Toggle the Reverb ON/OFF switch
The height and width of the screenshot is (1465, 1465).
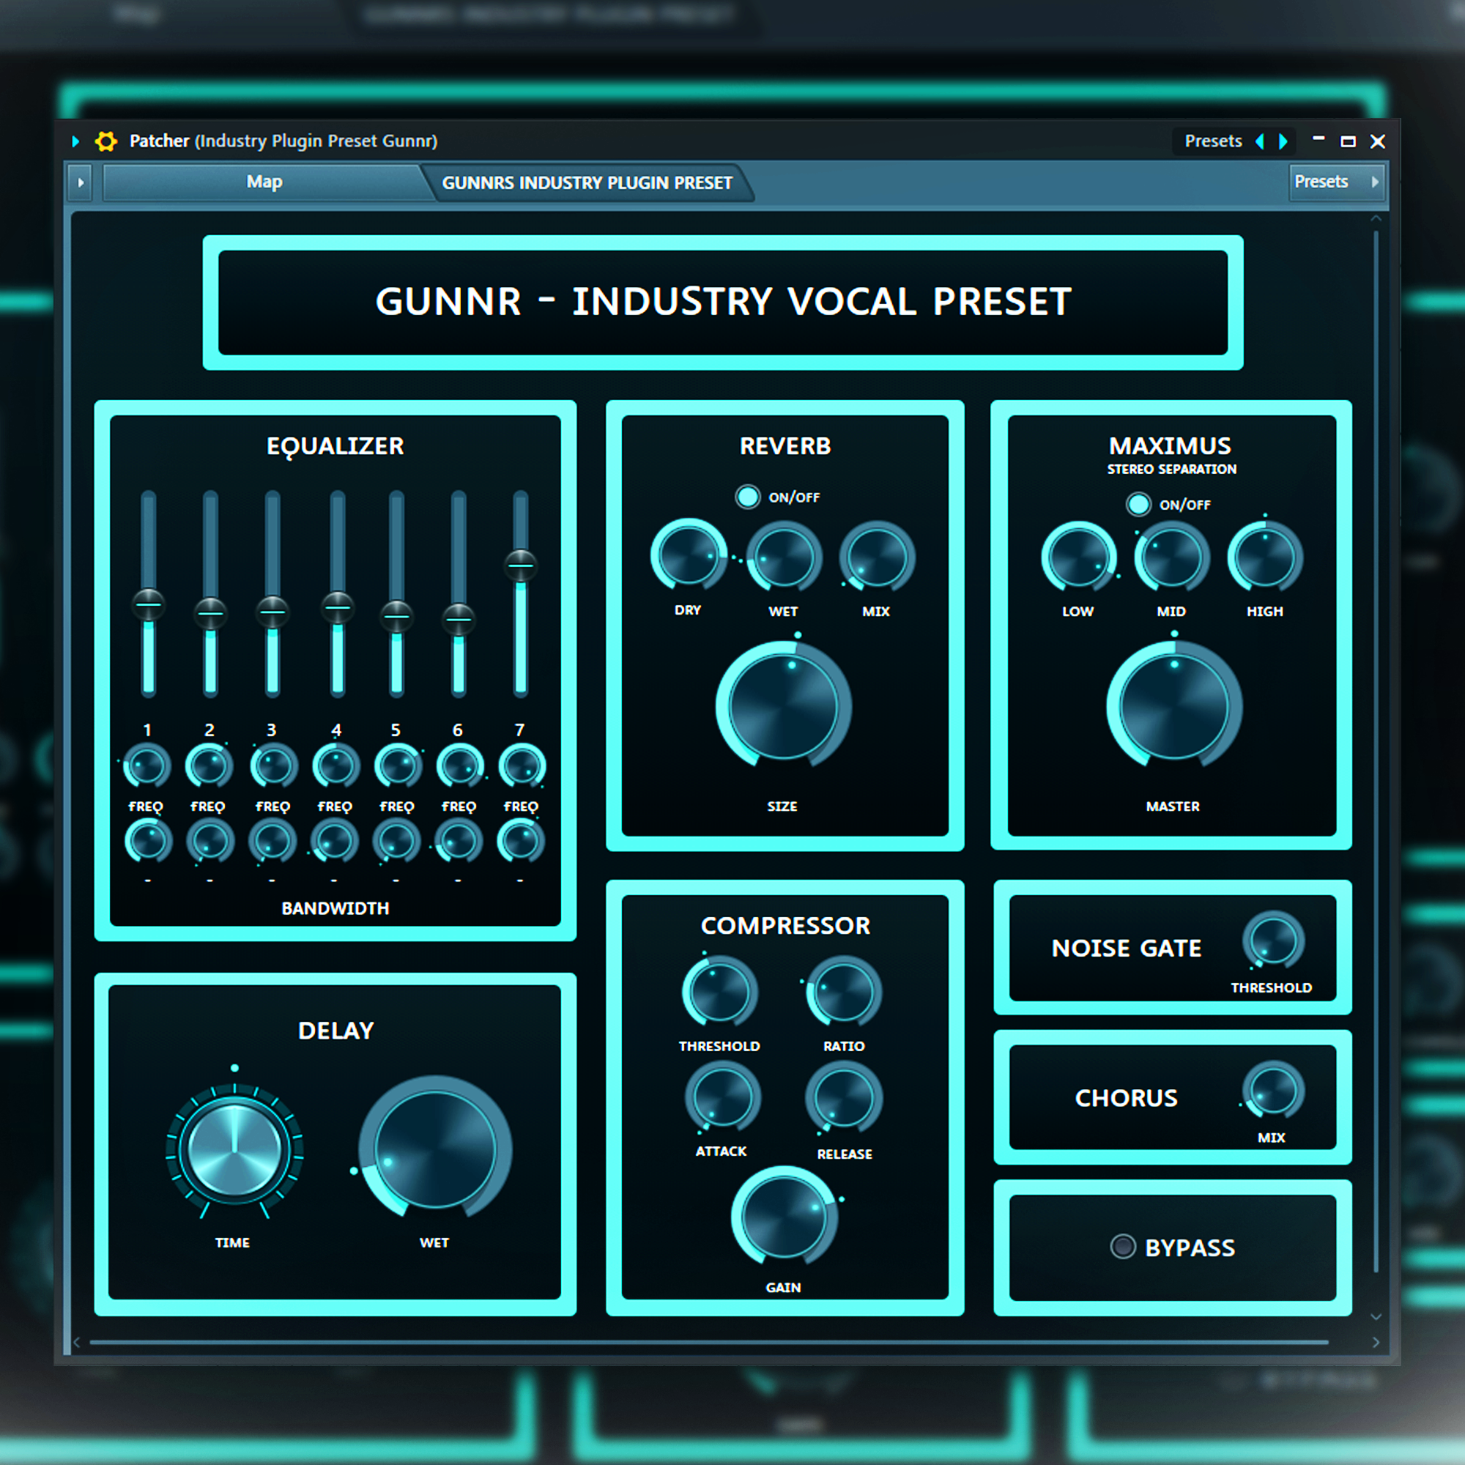(x=748, y=497)
